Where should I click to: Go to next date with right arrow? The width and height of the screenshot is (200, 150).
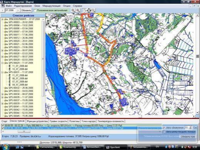[x=18, y=10]
